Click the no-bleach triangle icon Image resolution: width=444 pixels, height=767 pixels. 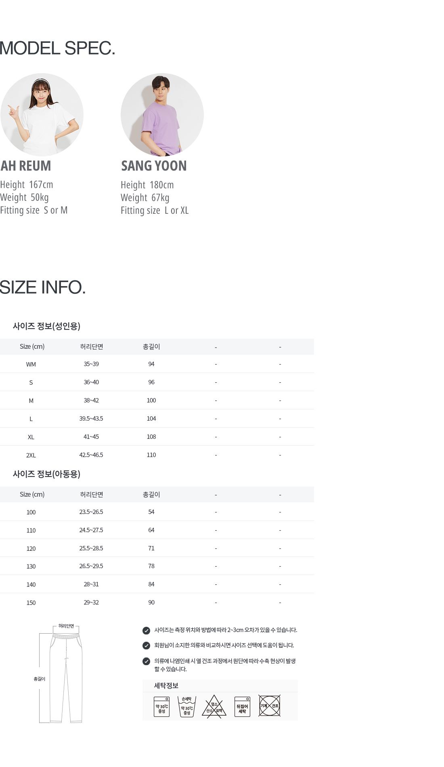coord(214,707)
